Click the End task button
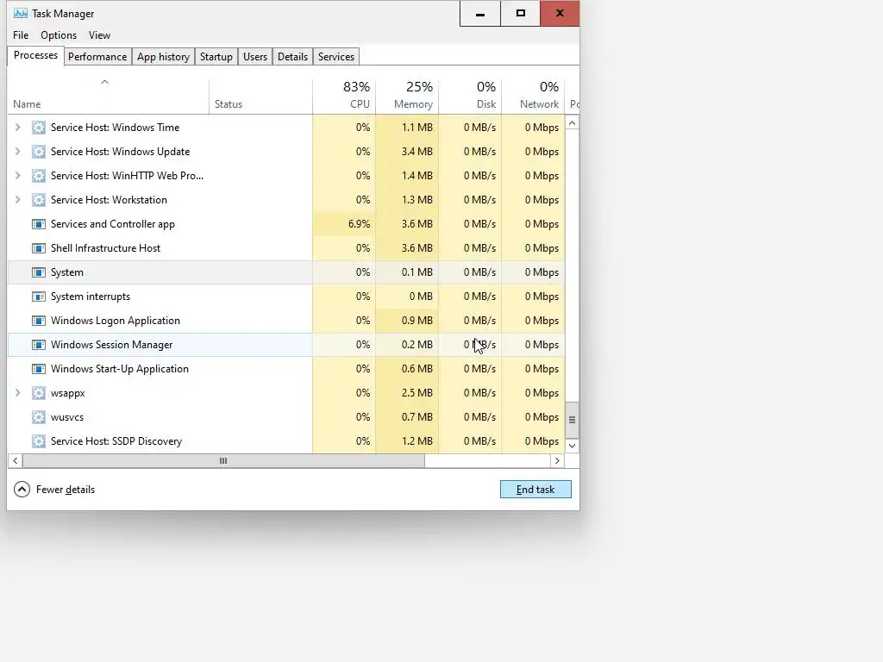The width and height of the screenshot is (883, 662). point(535,490)
